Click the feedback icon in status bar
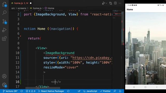This screenshot has height=93, width=166. point(115,91)
